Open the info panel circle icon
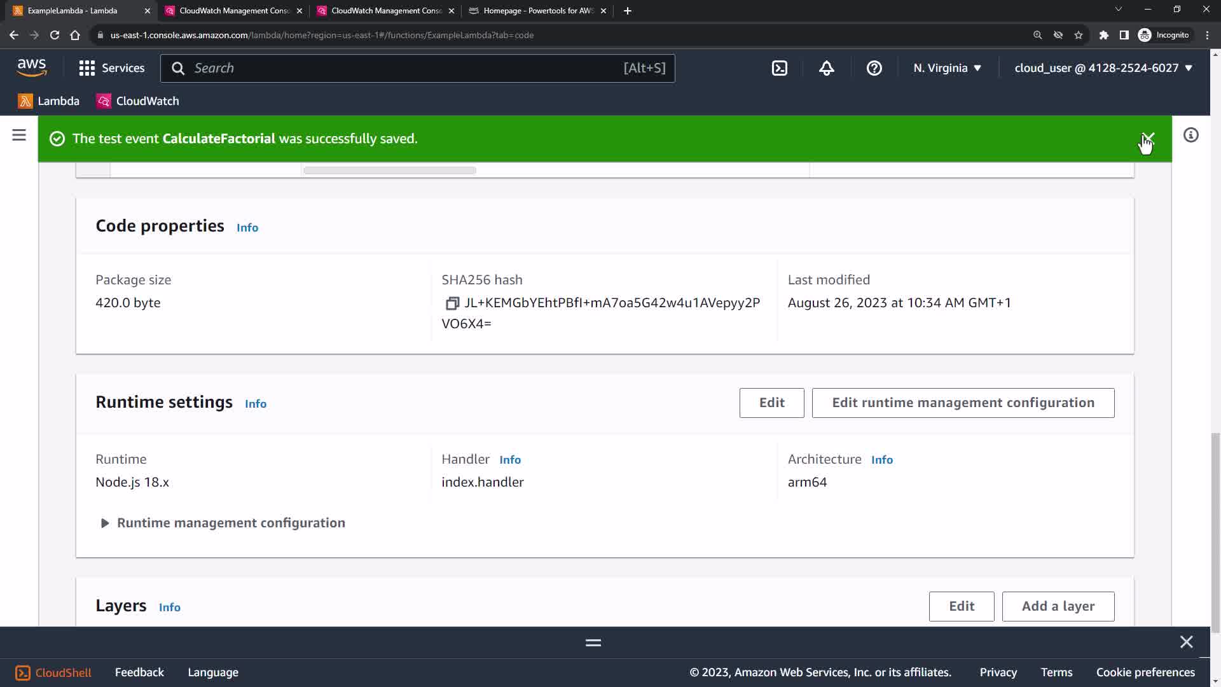1221x687 pixels. (x=1190, y=135)
